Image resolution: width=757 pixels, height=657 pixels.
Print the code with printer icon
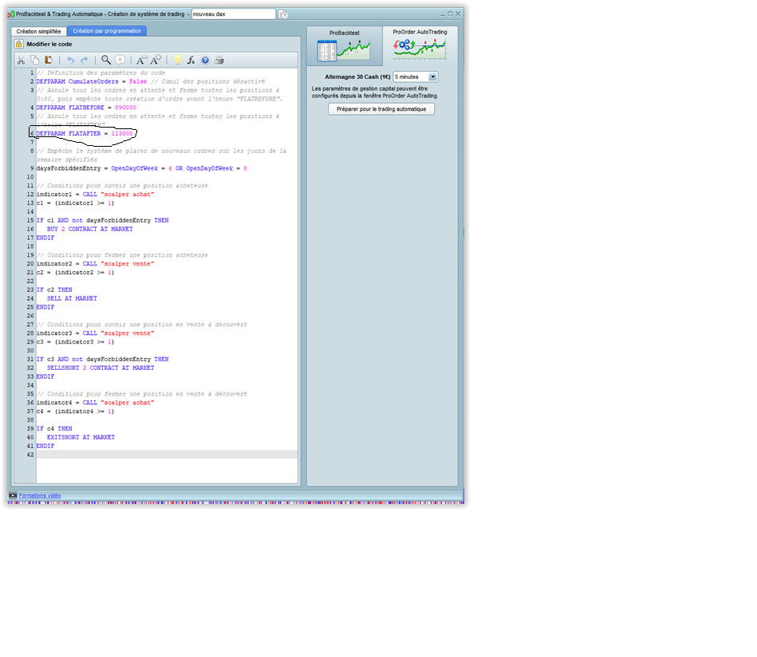point(219,61)
